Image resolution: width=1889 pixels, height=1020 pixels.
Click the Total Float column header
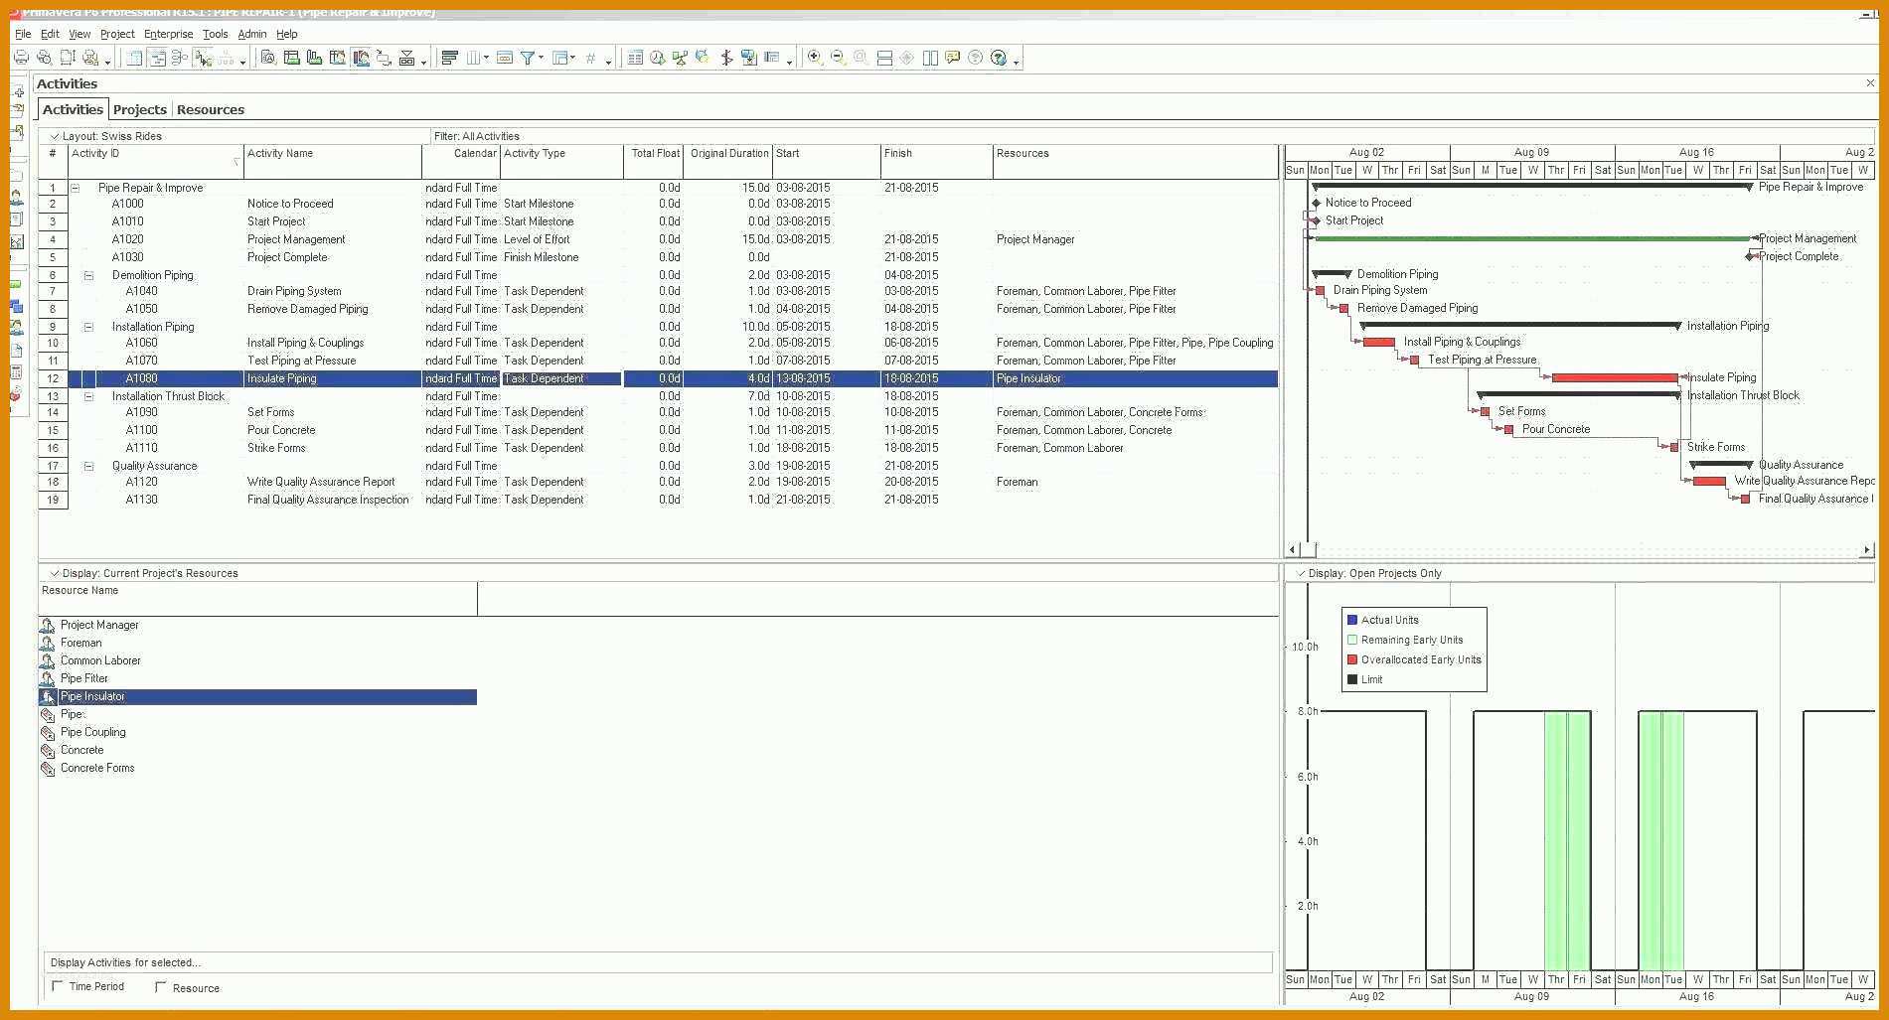(x=654, y=161)
